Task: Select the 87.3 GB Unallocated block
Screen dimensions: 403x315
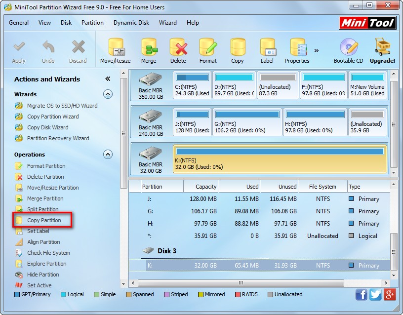Action: [x=278, y=85]
